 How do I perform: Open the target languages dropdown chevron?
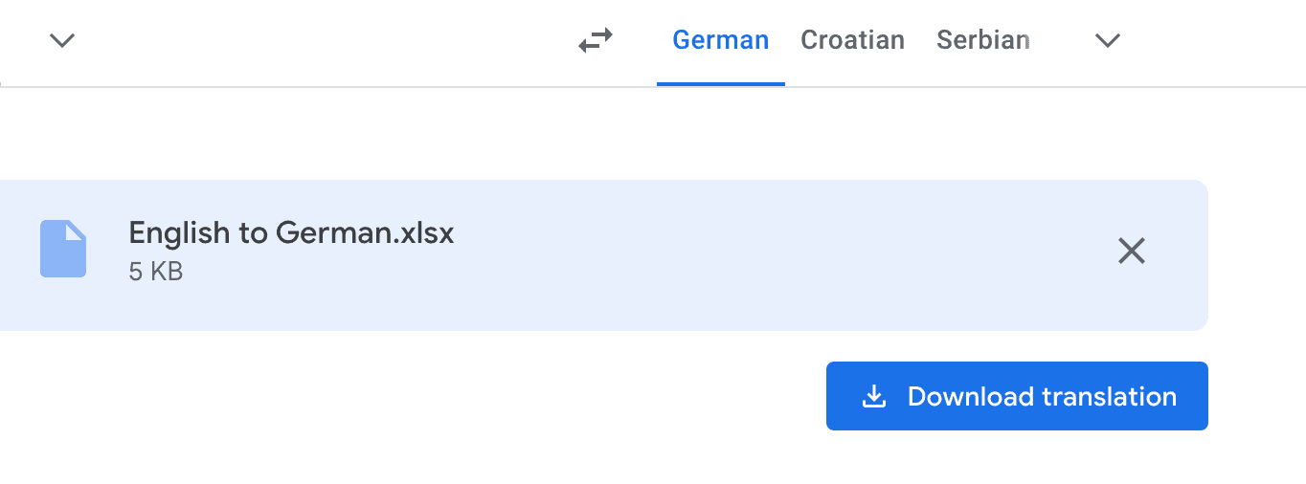(x=1108, y=40)
